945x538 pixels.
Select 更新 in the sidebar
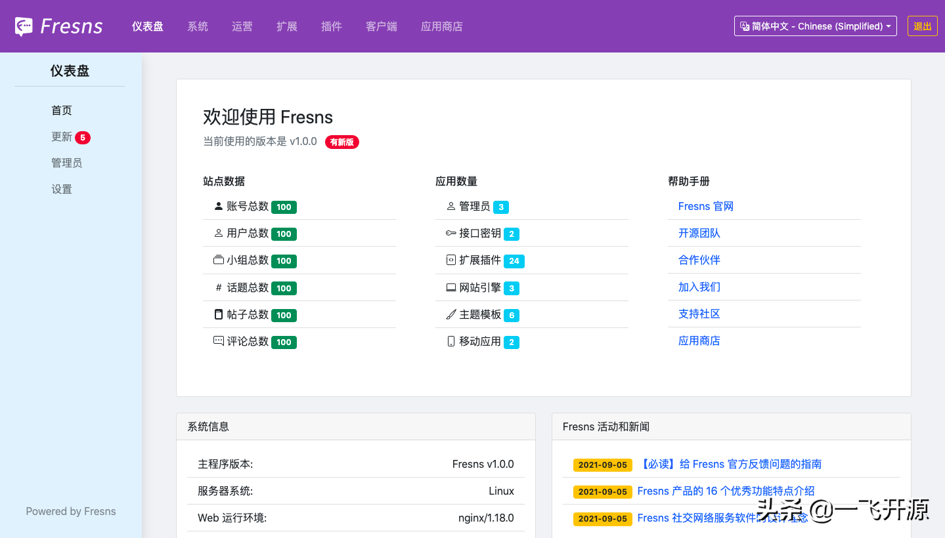click(62, 136)
